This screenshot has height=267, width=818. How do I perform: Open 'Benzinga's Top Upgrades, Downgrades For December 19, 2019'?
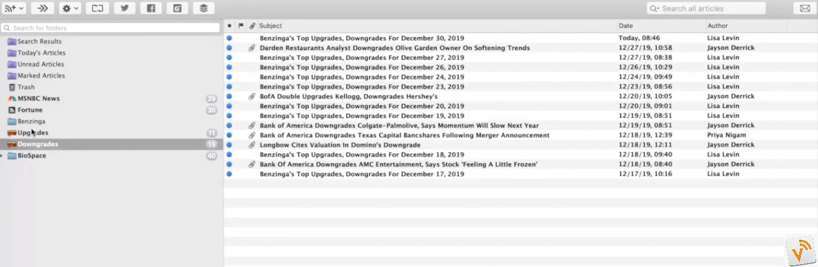362,115
